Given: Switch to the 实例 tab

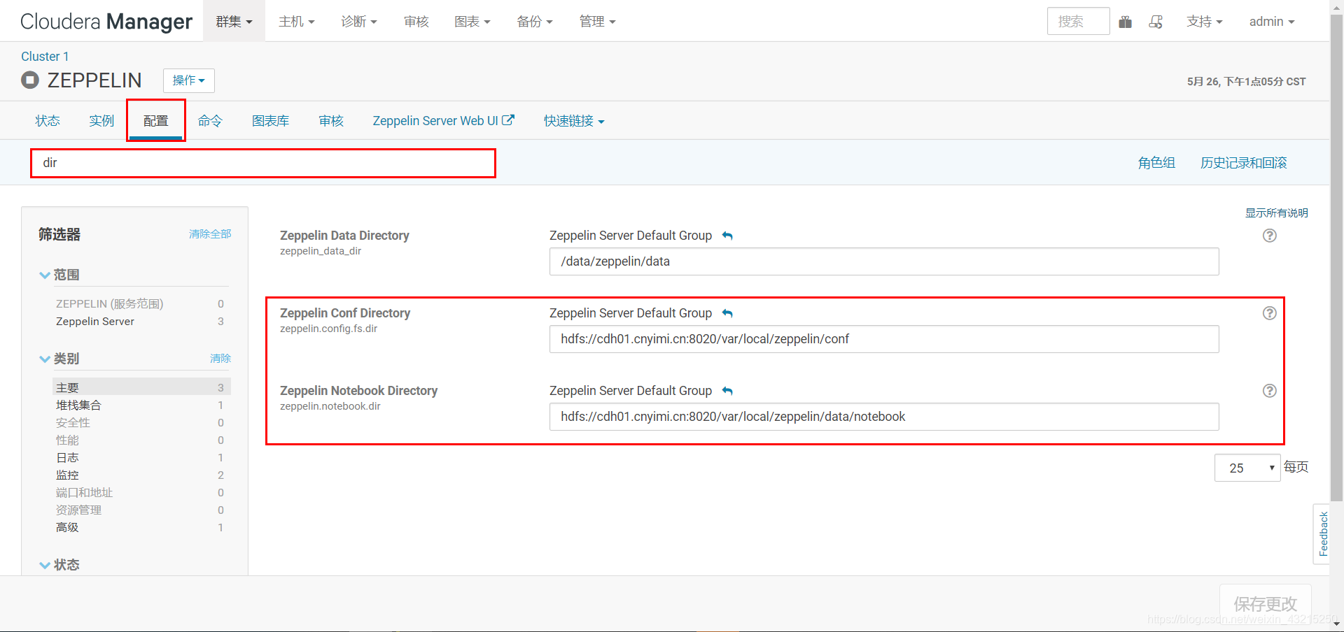Looking at the screenshot, I should (x=101, y=121).
